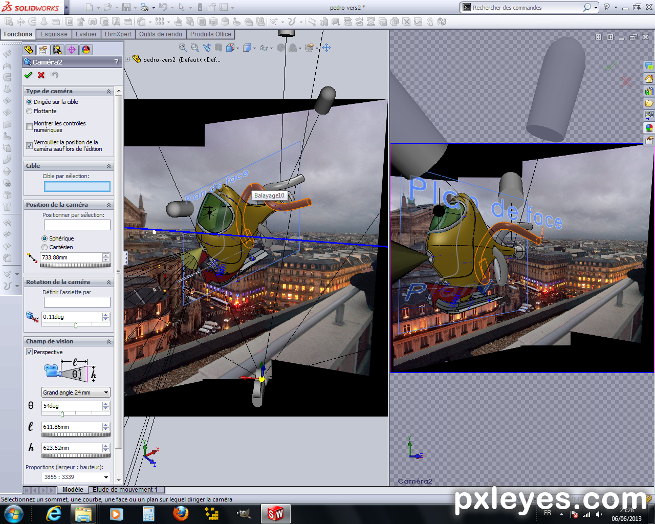Cancel Caméra2 with red X
This screenshot has width=655, height=524.
point(41,75)
